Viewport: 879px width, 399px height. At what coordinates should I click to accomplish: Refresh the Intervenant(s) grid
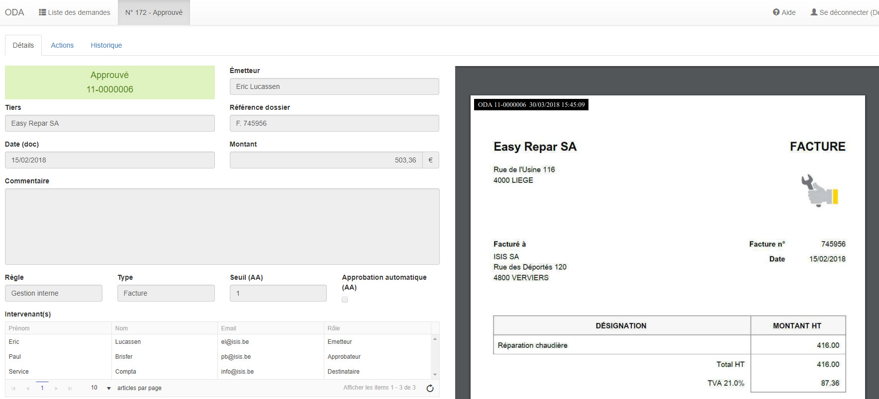[x=430, y=388]
